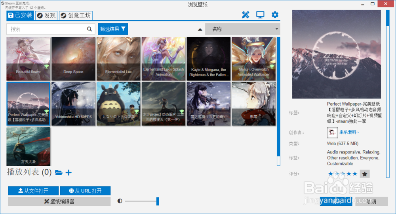Select the 东方project 动态图片 wallpaper

pos(164,104)
